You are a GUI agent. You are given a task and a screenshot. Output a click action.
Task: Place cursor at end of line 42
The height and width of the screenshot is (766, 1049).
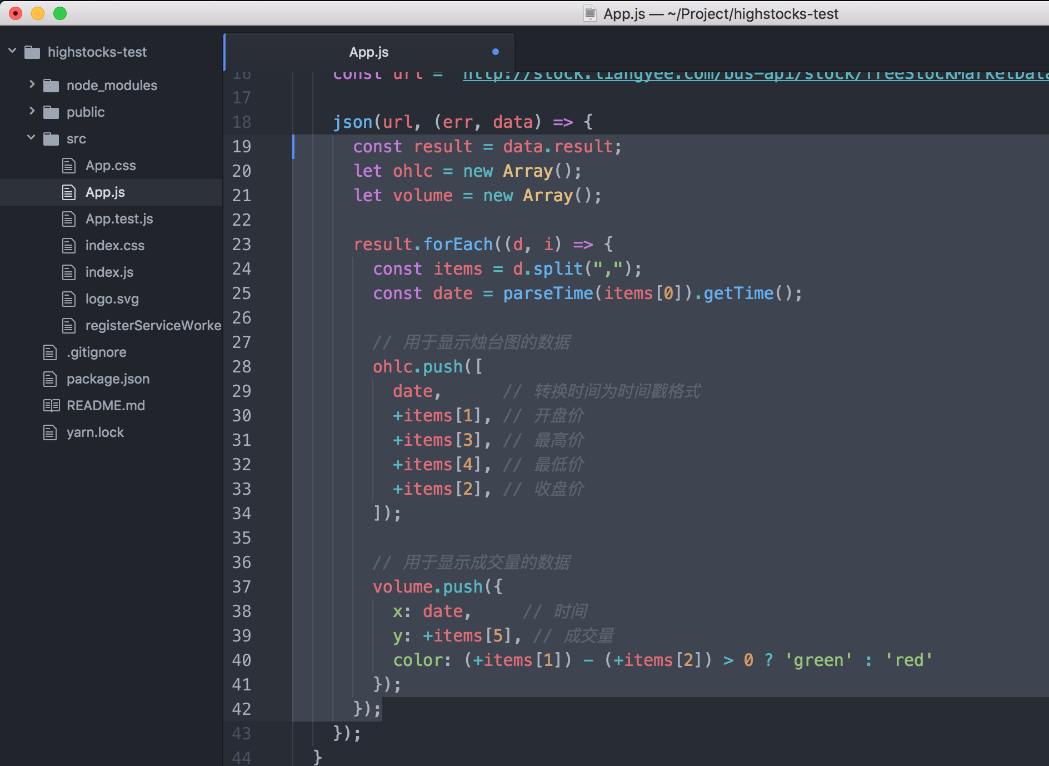tap(382, 709)
